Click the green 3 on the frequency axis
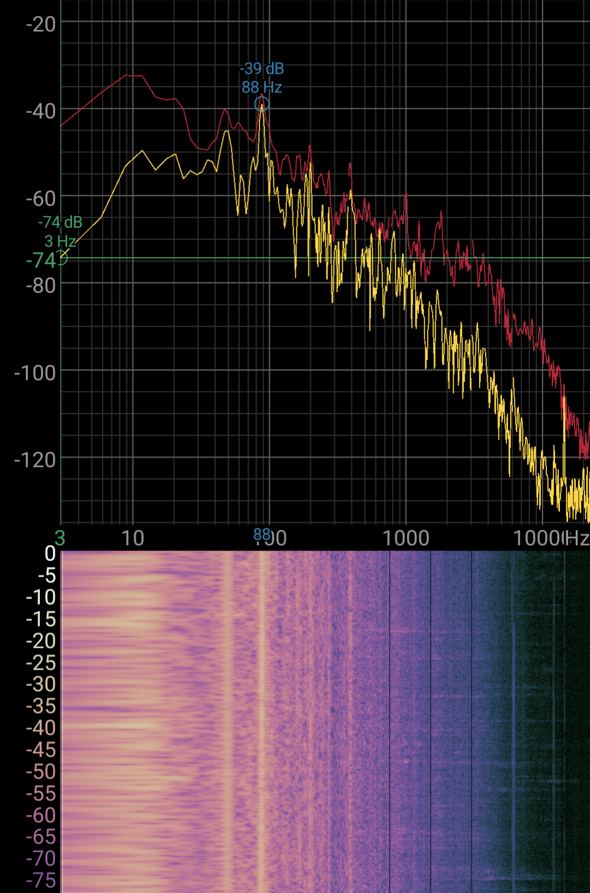 point(60,538)
